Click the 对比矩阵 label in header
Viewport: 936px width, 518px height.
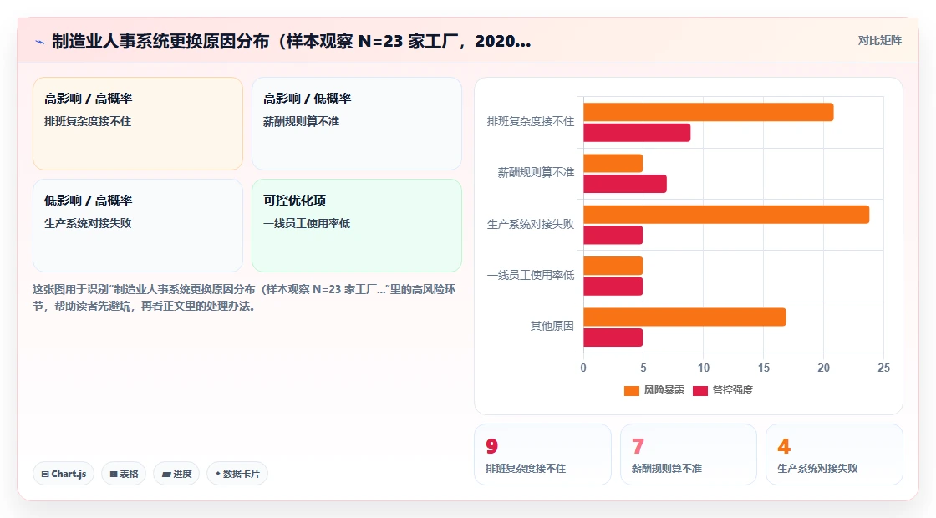pyautogui.click(x=879, y=41)
